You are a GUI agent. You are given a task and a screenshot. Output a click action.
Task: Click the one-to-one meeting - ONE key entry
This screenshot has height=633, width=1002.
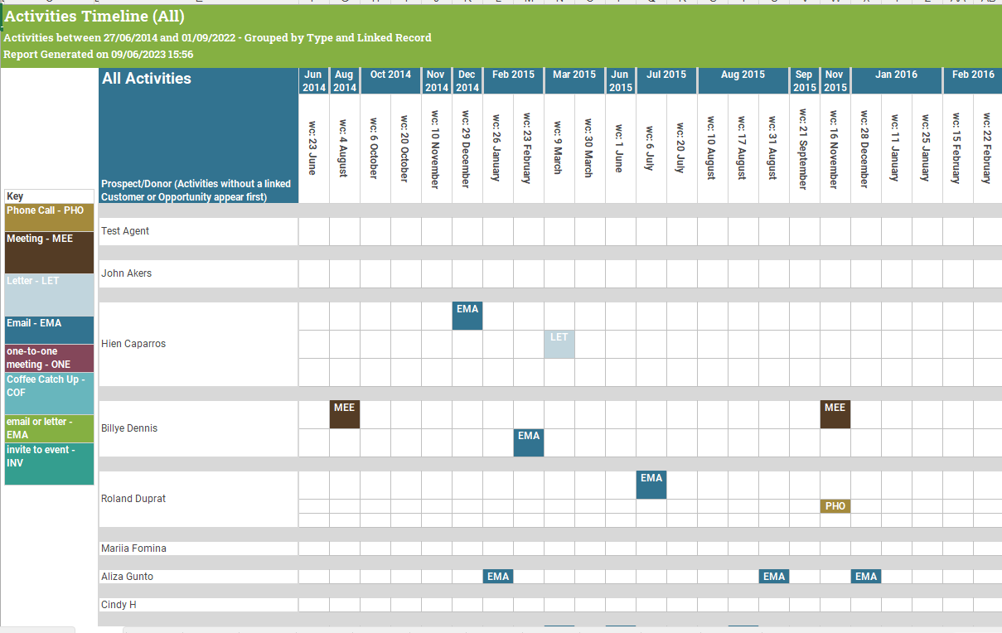[49, 359]
